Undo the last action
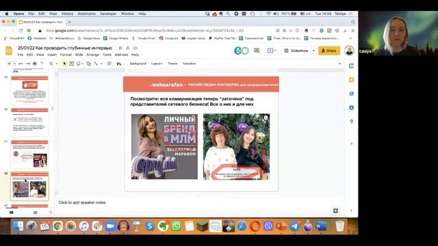438x246 pixels. tap(21, 64)
